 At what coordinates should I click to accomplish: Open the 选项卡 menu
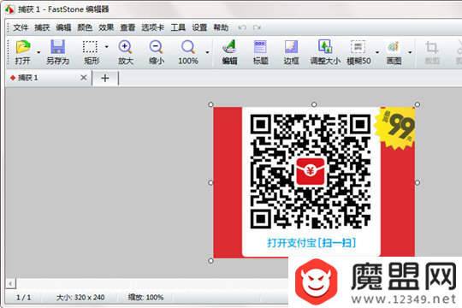[152, 27]
